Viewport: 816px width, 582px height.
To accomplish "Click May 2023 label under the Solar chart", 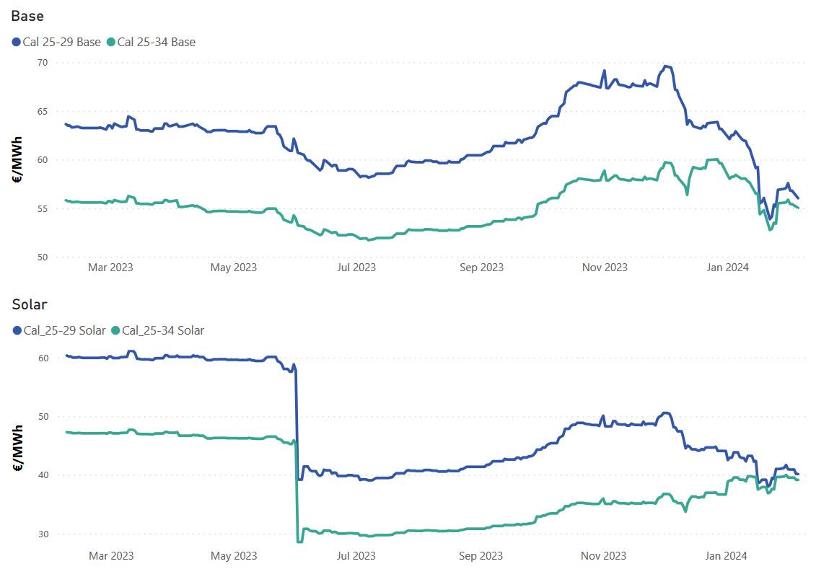I will click(x=234, y=556).
